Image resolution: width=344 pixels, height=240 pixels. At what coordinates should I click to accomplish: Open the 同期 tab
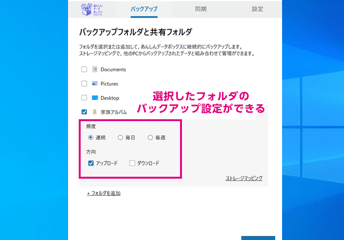pos(201,9)
